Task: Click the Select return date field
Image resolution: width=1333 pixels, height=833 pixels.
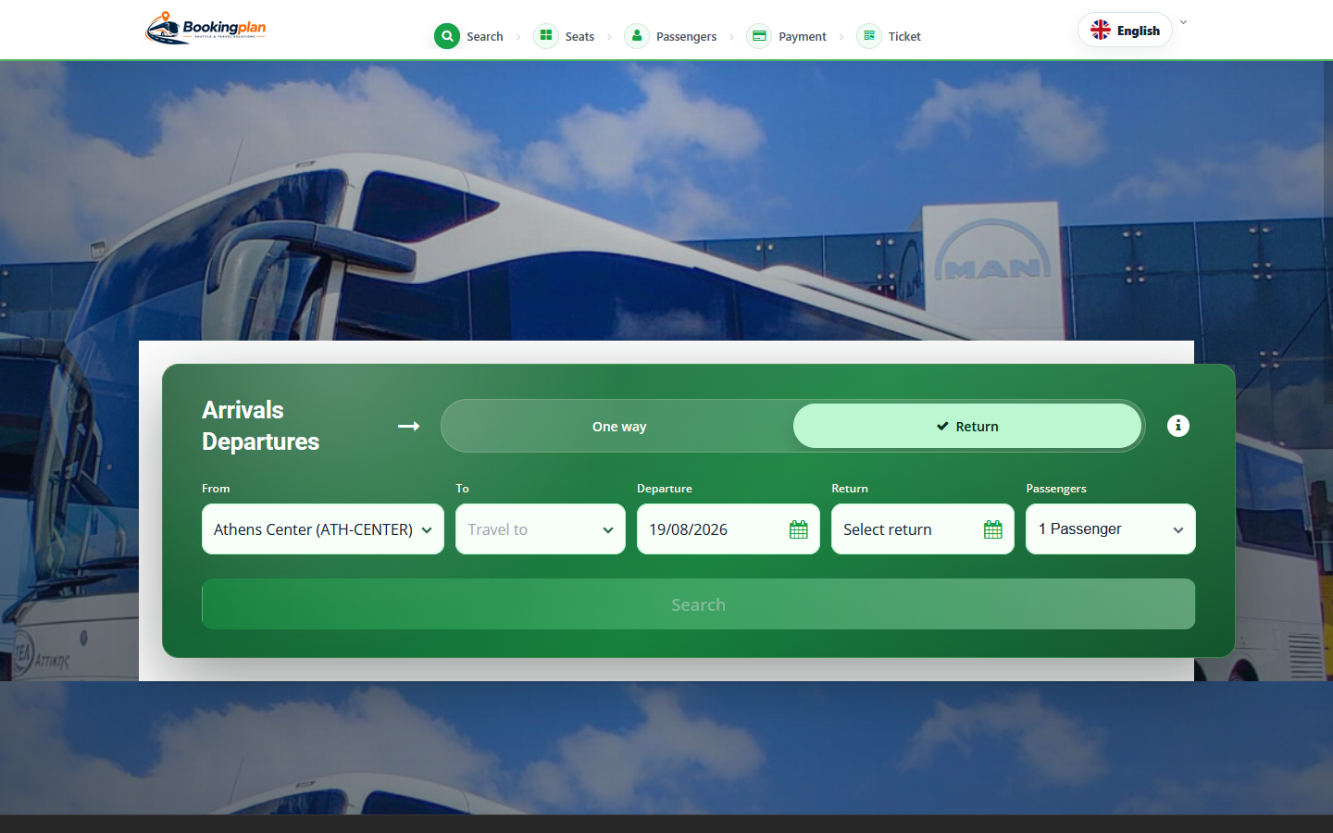Action: pyautogui.click(x=923, y=529)
